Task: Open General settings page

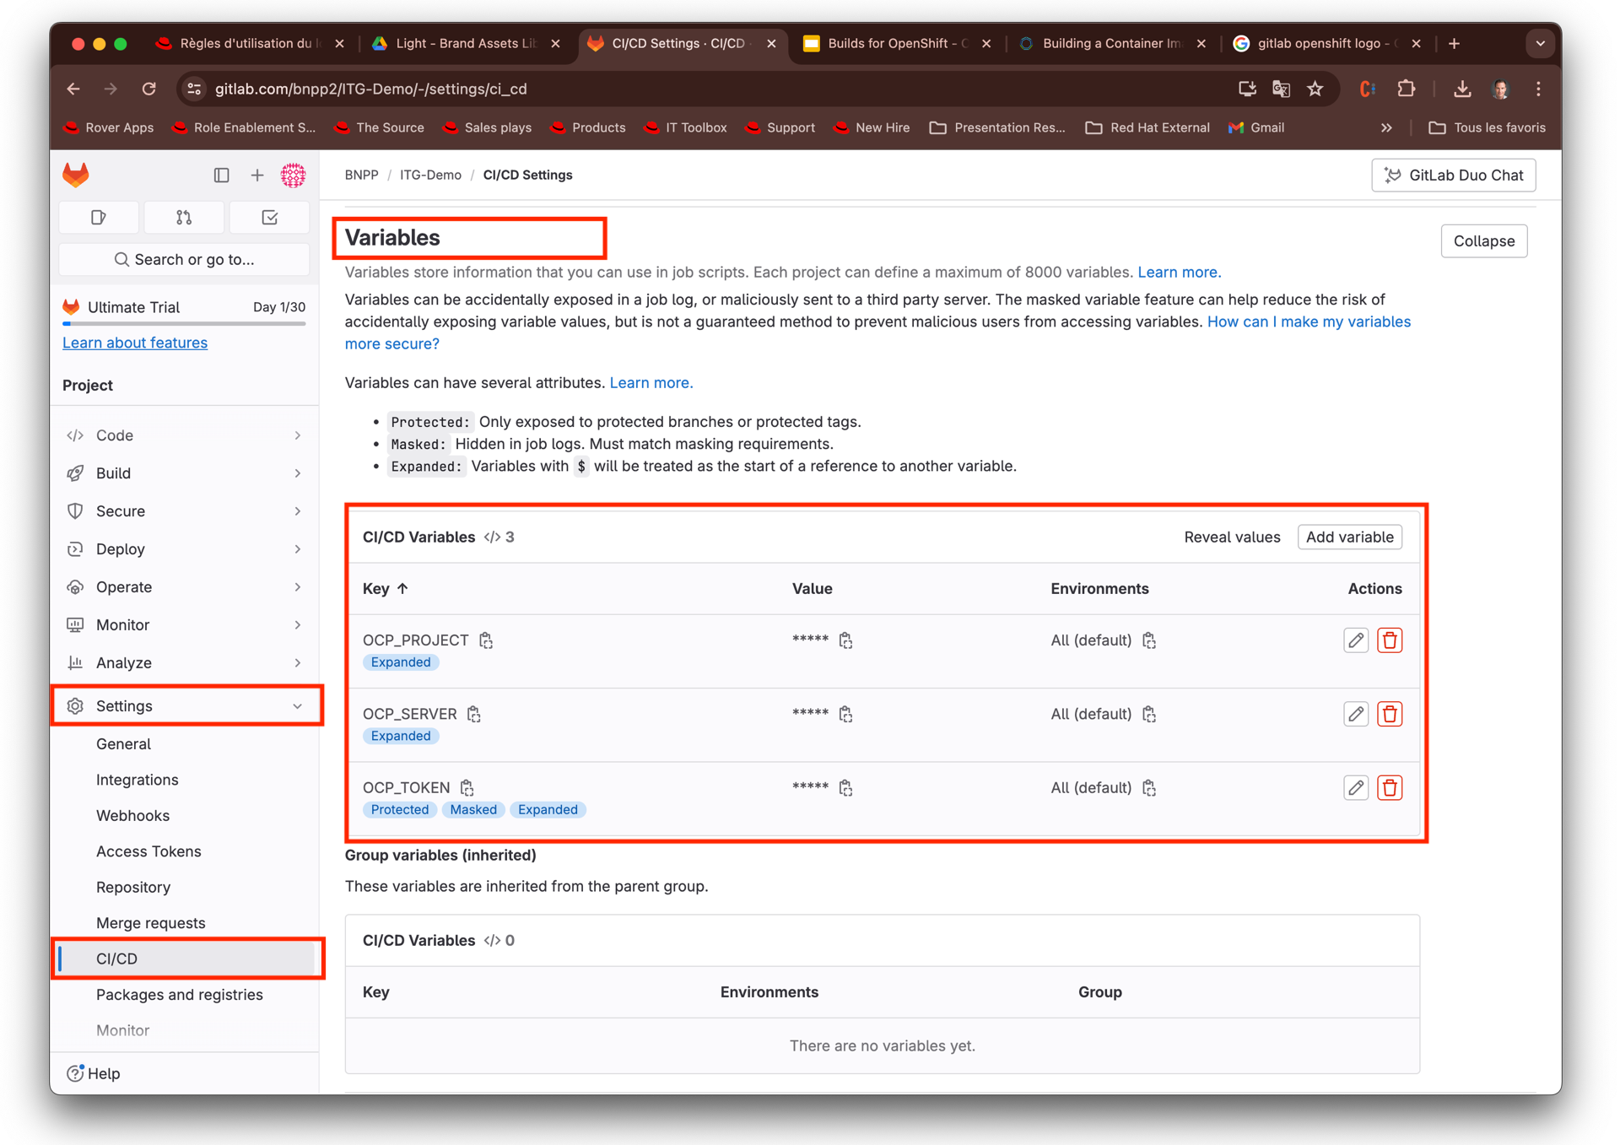Action: (x=123, y=744)
